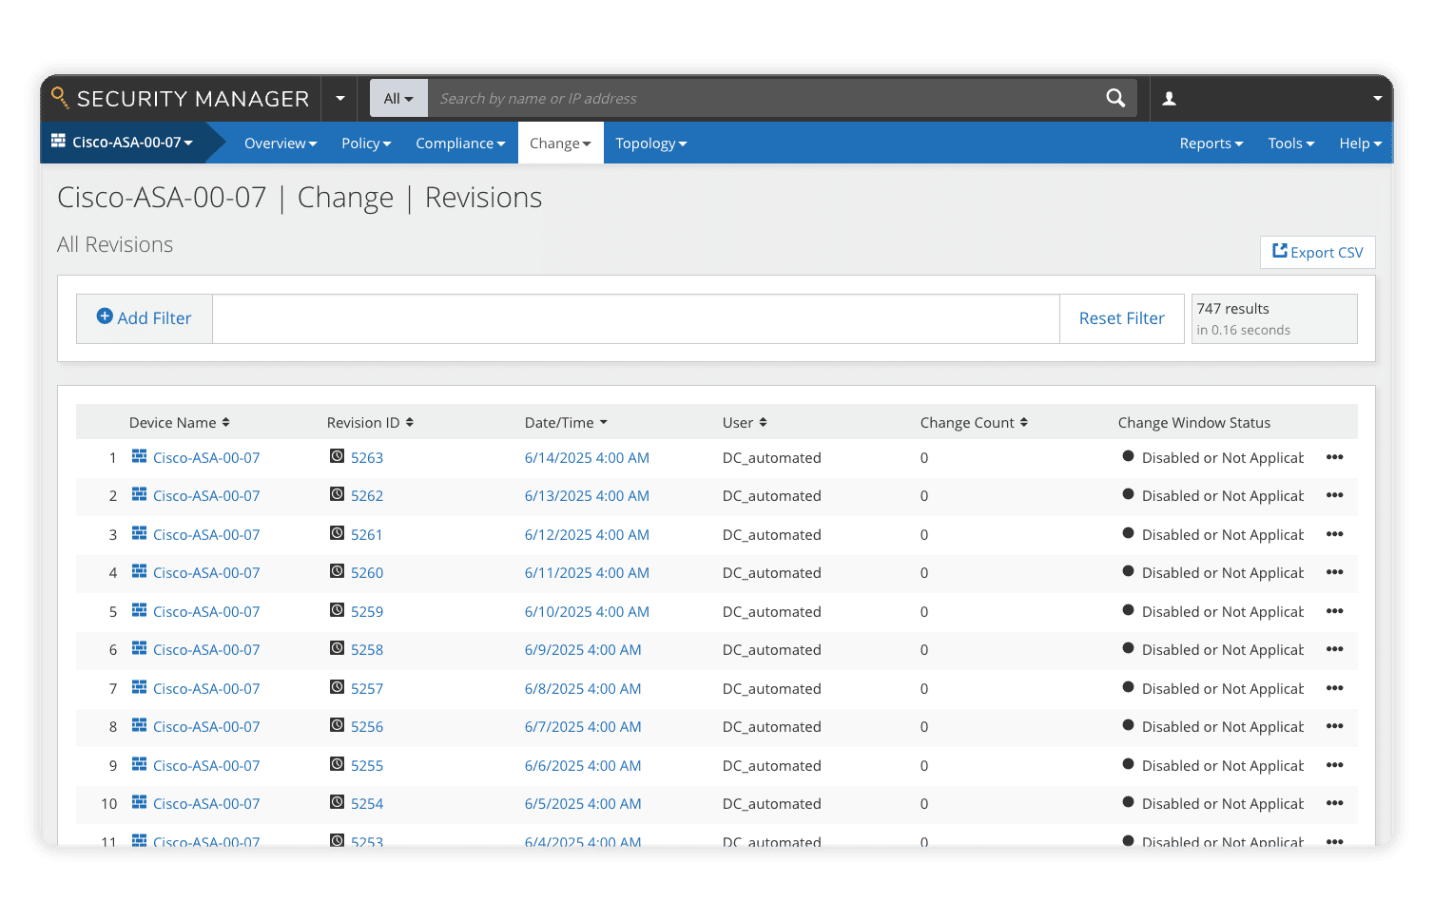Image resolution: width=1434 pixels, height=920 pixels.
Task: Click the firewall device icon in row 4
Action: pos(139,571)
